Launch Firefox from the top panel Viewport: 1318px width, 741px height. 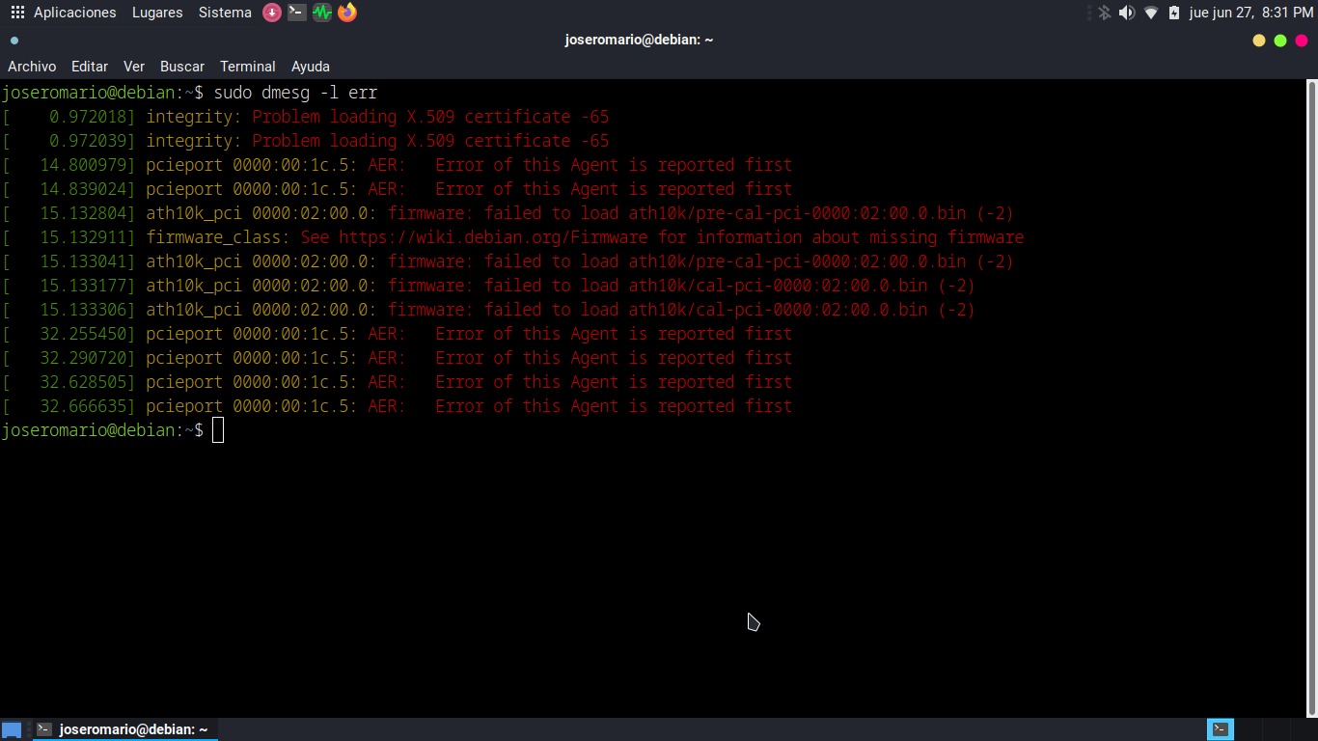coord(347,13)
